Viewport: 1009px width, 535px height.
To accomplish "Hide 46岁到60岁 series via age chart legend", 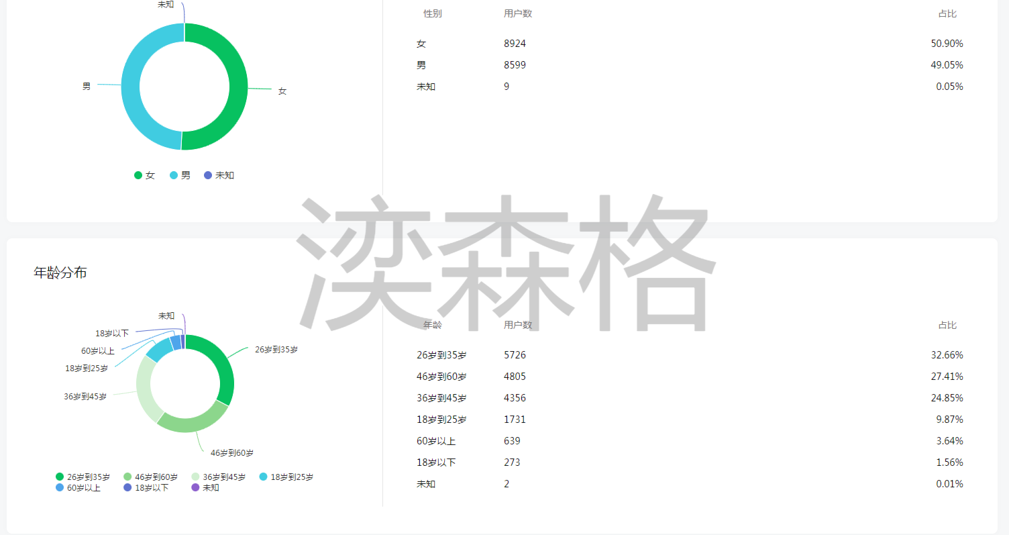I will click(150, 477).
